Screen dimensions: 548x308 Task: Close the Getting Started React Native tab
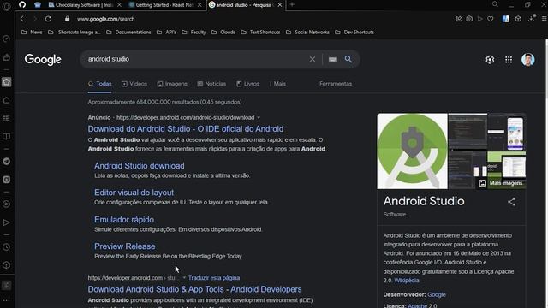[200, 5]
